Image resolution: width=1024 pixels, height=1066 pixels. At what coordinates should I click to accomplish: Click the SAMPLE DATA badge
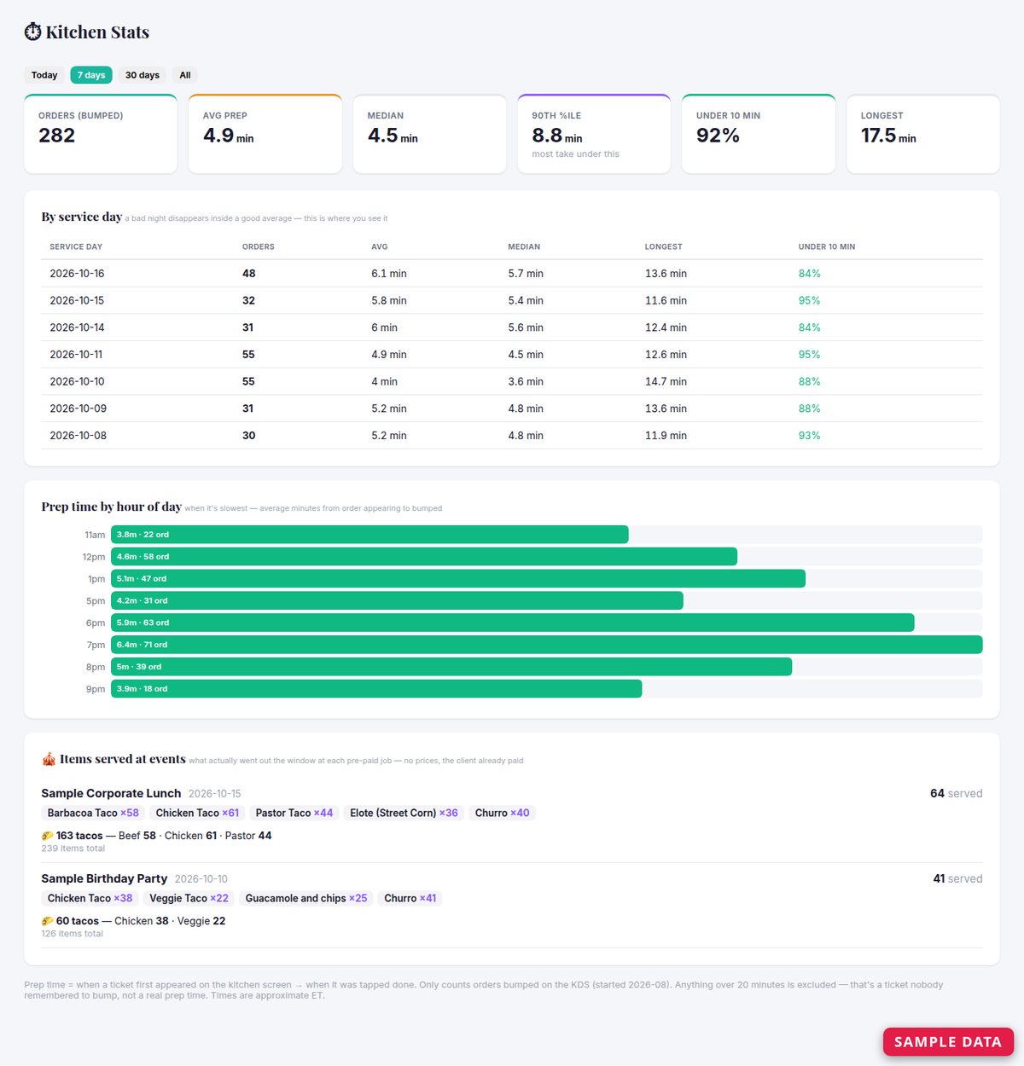click(948, 1041)
